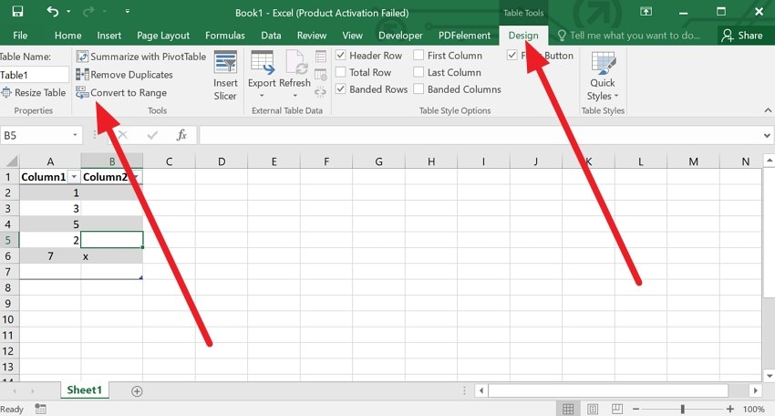
Task: Switch to Normal view icon
Action: coord(568,409)
